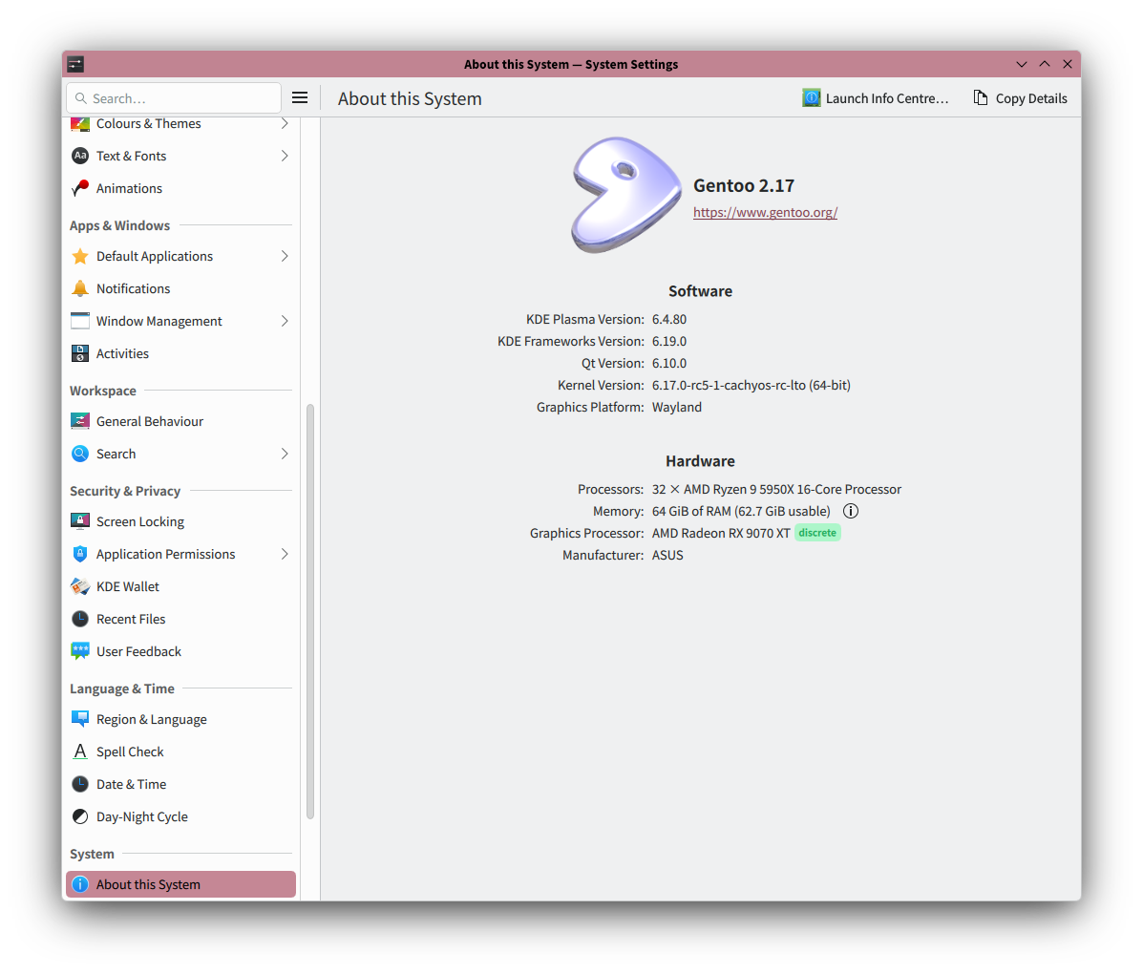Click the Gentoo logo image
Viewport: 1143px width, 974px height.
click(x=625, y=196)
